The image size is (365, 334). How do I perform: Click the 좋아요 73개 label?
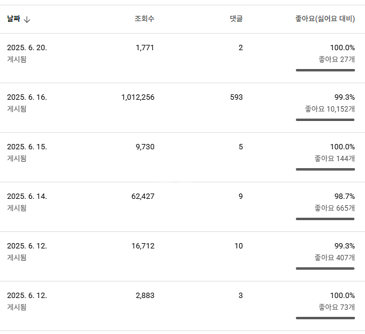click(x=337, y=307)
